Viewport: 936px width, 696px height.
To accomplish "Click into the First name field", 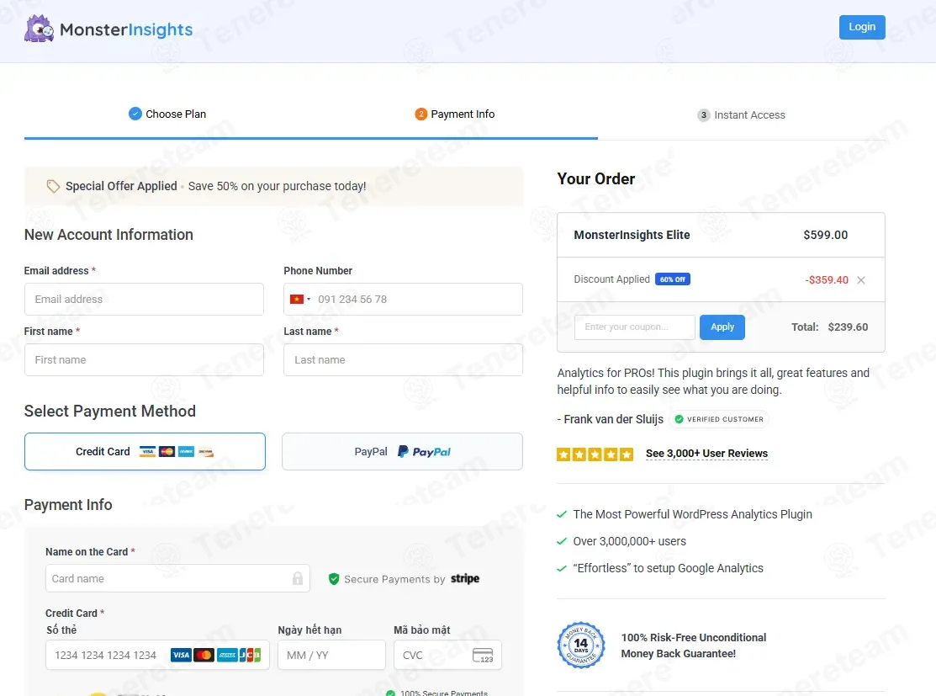I will tap(144, 359).
